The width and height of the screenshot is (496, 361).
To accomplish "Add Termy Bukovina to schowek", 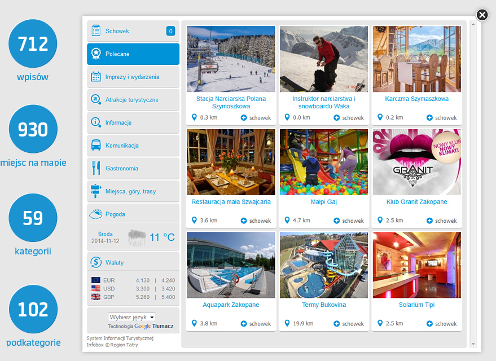I will [349, 324].
